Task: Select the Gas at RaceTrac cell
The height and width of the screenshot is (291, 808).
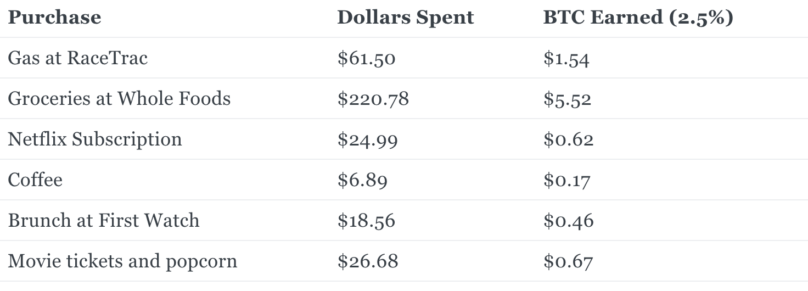Action: (x=77, y=58)
